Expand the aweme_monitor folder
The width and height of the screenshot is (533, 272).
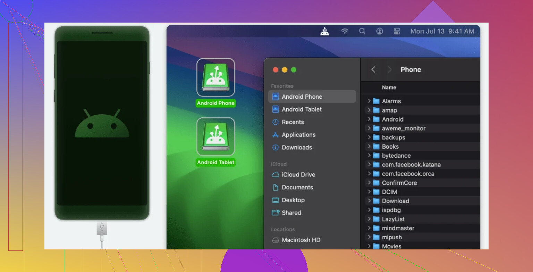369,128
